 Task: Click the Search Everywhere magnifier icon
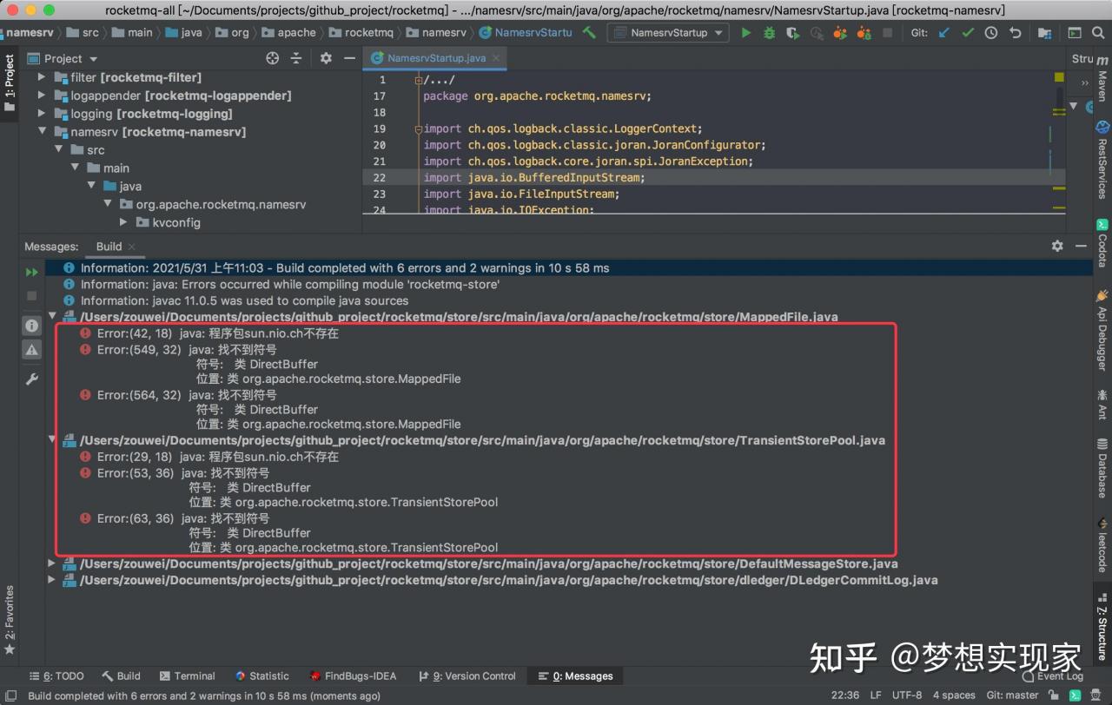(1100, 32)
